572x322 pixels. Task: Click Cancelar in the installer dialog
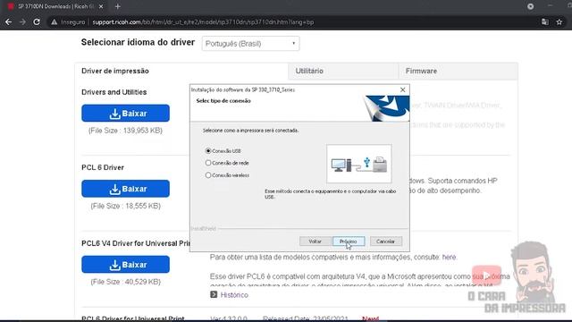(385, 241)
